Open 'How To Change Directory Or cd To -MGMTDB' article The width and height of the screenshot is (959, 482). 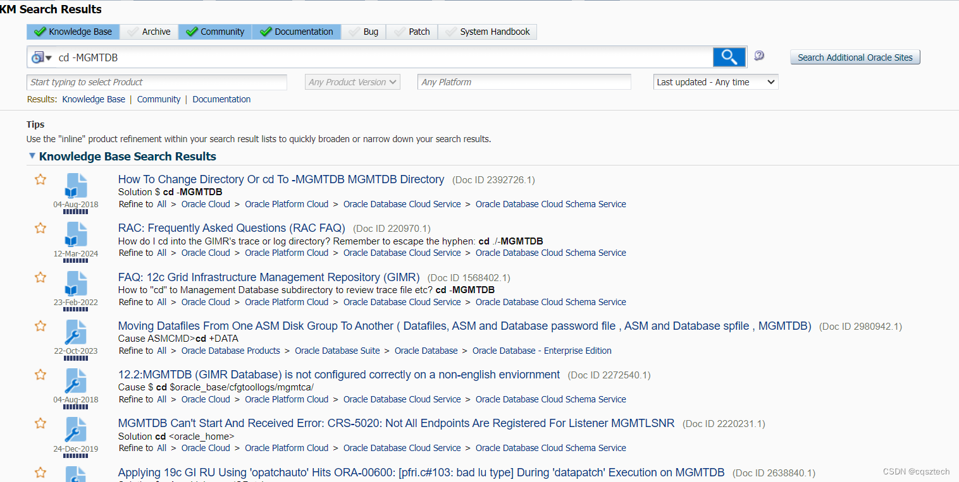(282, 179)
